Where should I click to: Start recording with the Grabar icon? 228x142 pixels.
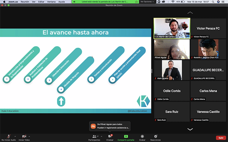click(x=142, y=136)
